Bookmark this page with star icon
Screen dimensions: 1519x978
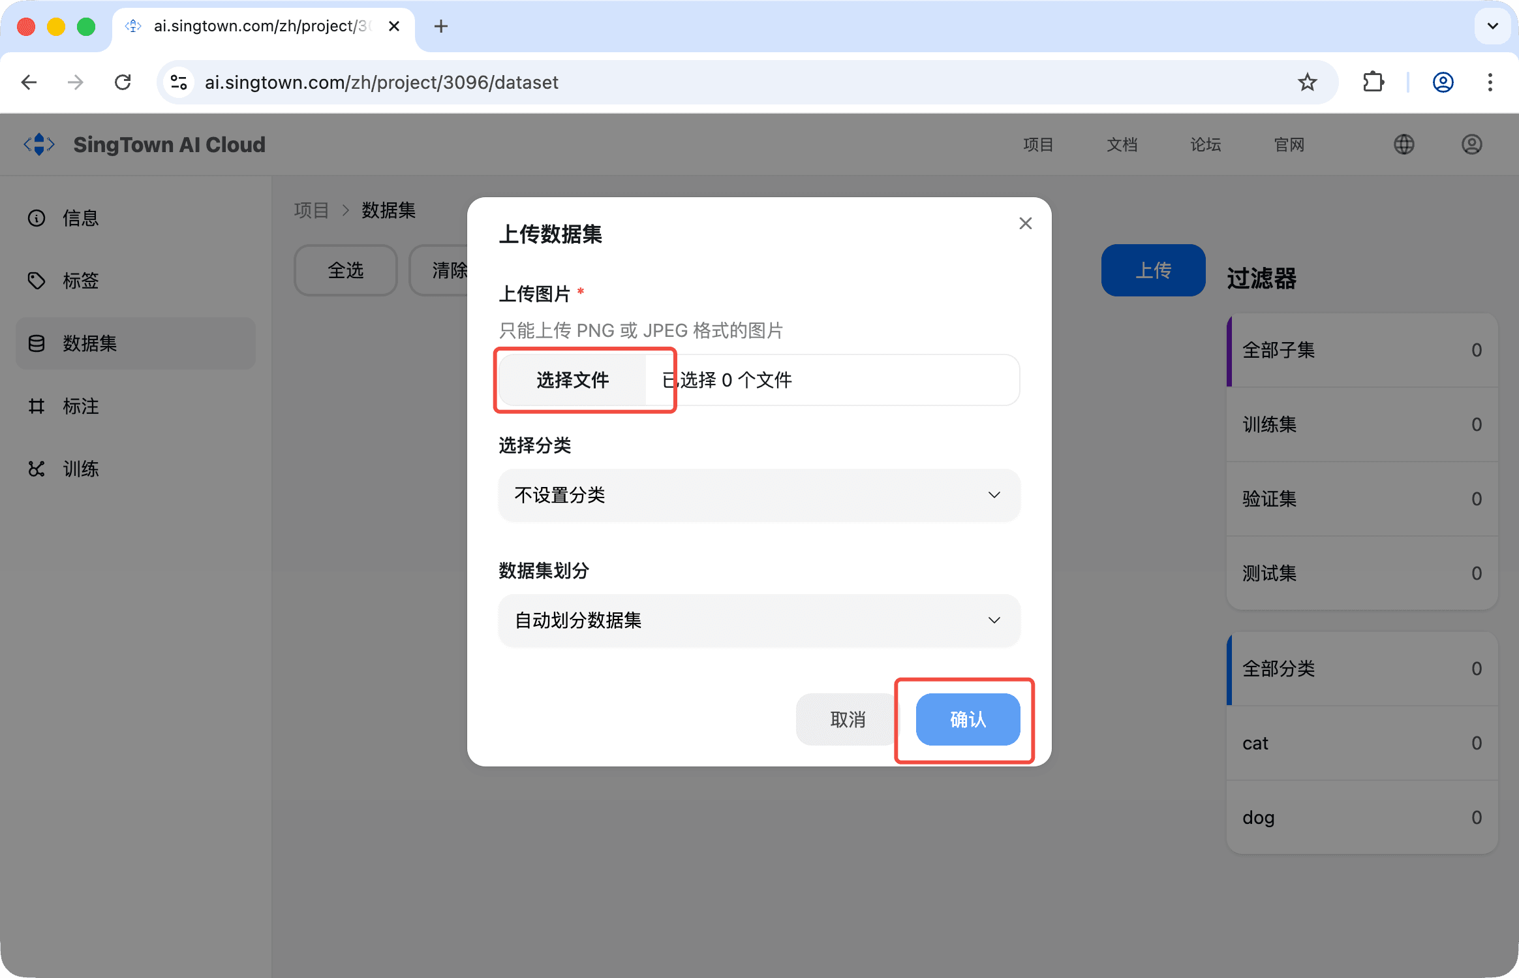point(1307,82)
